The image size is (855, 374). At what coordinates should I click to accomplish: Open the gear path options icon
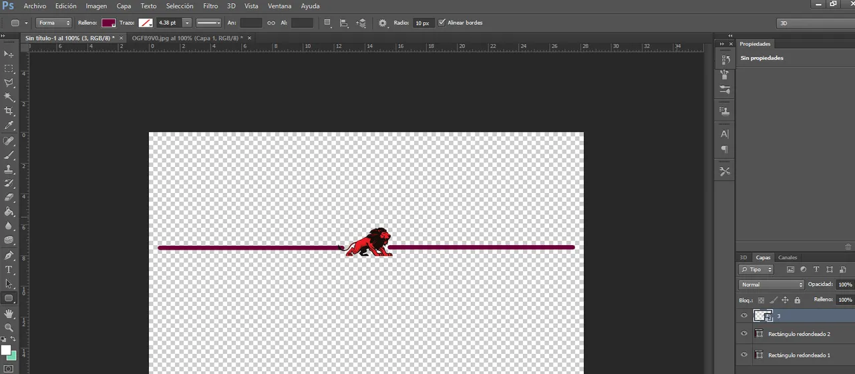[383, 23]
